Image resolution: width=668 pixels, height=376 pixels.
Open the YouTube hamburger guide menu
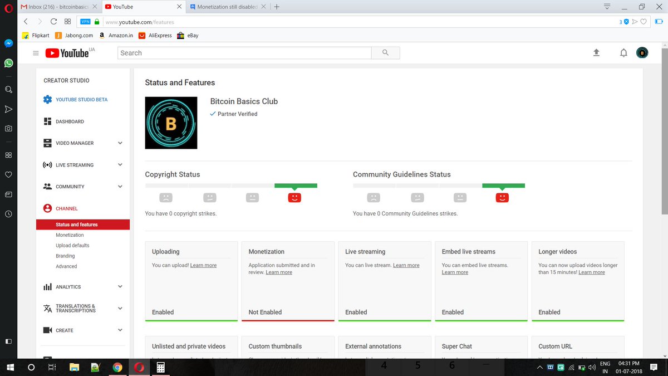pyautogui.click(x=36, y=53)
